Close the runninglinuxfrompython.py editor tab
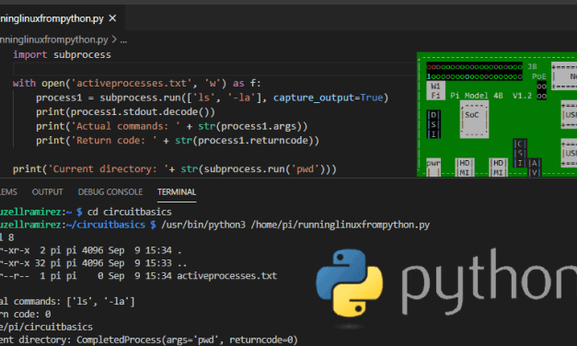Image resolution: width=577 pixels, height=346 pixels. tap(112, 18)
